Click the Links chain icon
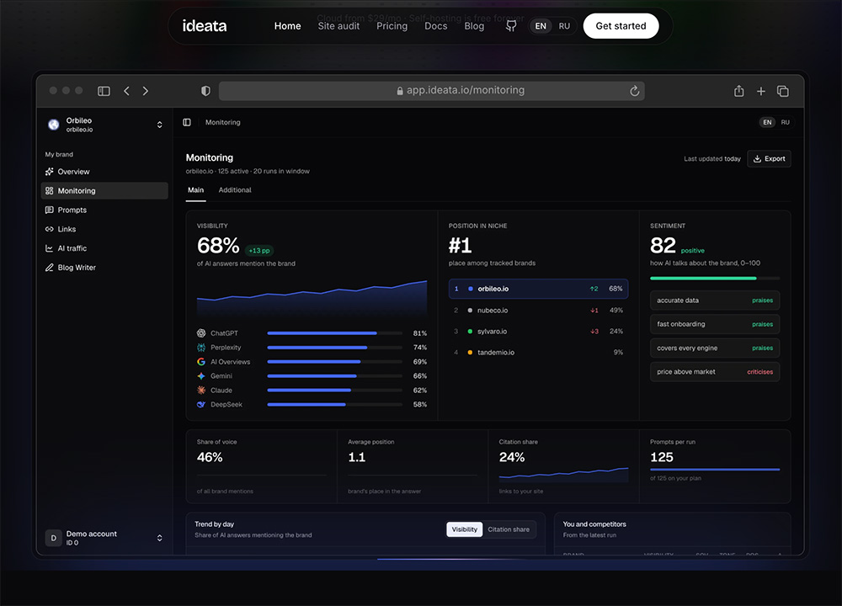Viewport: 842px width, 606px height. 50,229
